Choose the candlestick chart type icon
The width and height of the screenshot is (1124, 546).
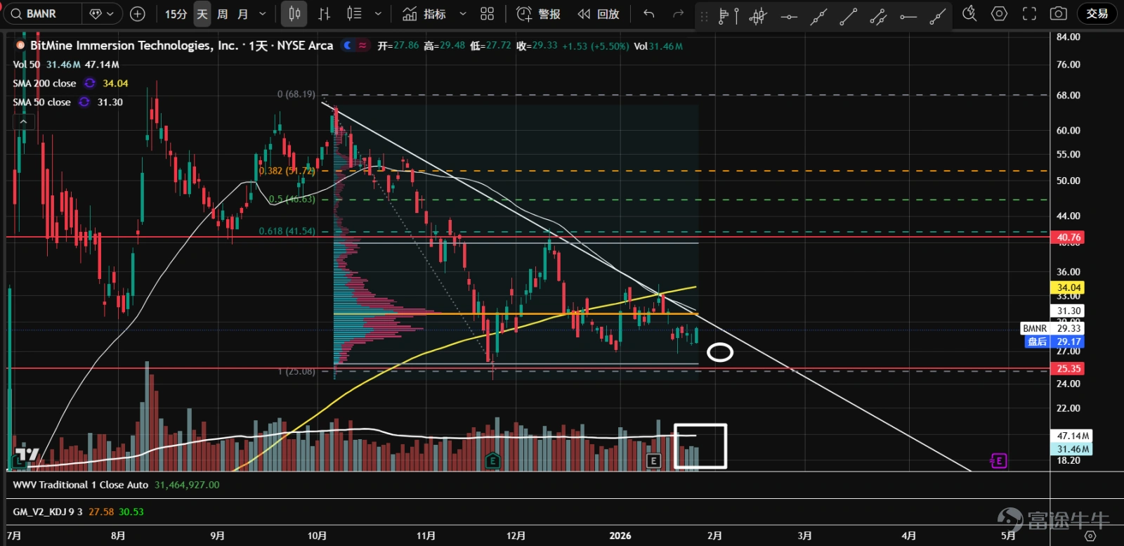pos(294,13)
